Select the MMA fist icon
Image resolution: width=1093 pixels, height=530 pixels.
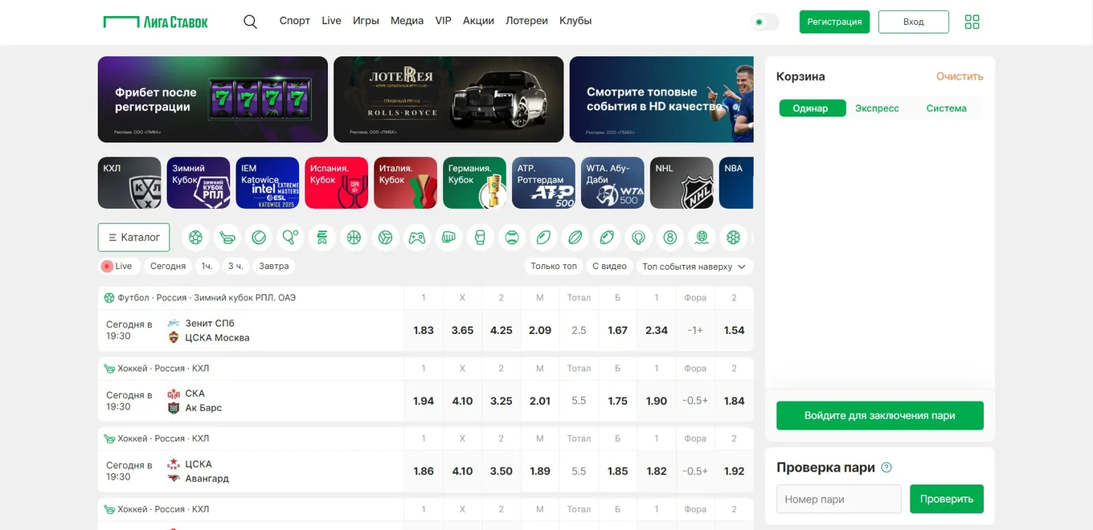click(448, 238)
